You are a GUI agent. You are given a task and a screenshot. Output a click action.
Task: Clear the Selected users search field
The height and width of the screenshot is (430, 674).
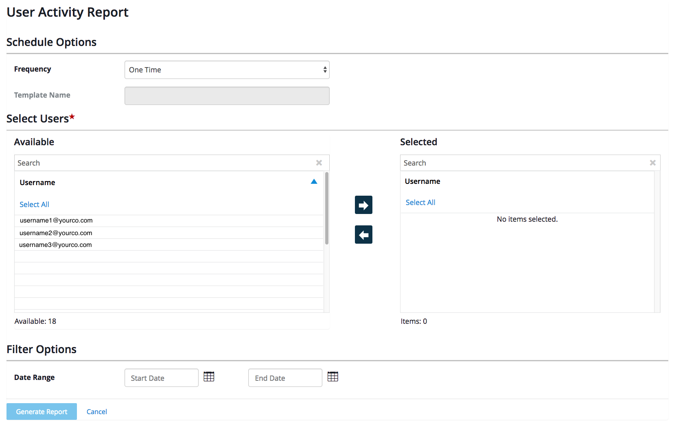click(x=652, y=162)
